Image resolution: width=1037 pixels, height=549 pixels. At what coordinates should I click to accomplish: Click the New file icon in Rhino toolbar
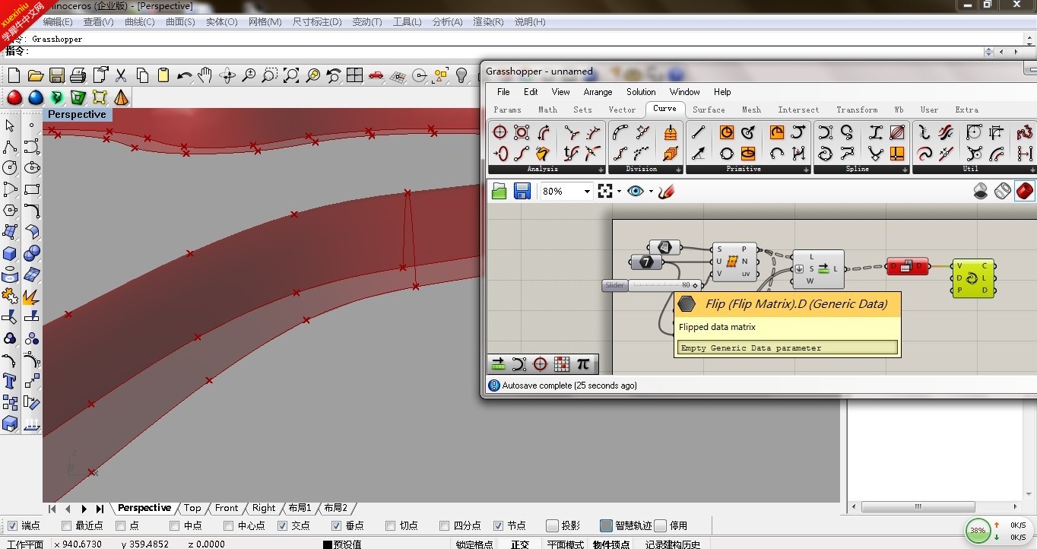[14, 75]
